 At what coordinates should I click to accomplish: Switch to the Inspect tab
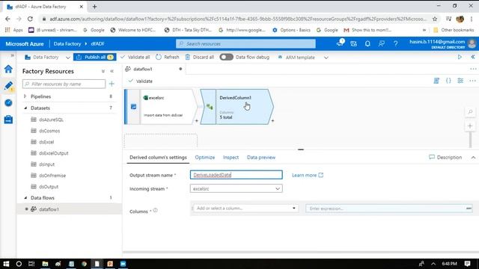click(231, 158)
